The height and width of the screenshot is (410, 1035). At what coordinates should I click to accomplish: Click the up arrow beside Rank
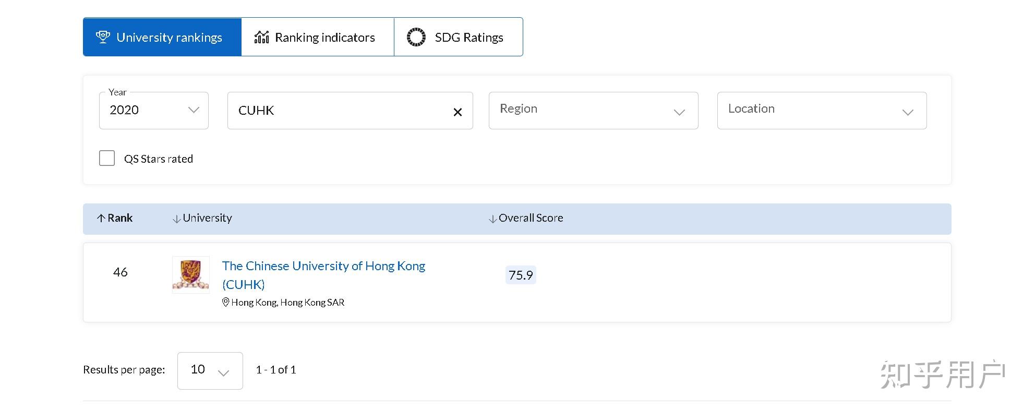(101, 218)
